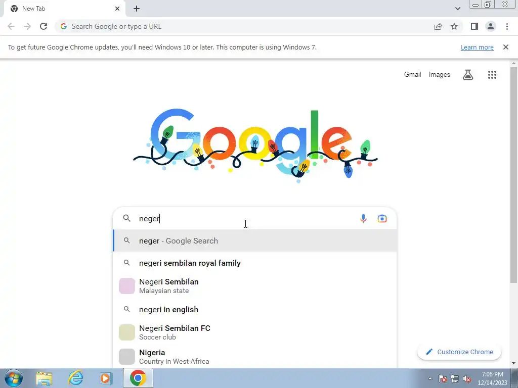Screen dimensions: 518x388
Task: Open the network tray icon
Action: 455,379
